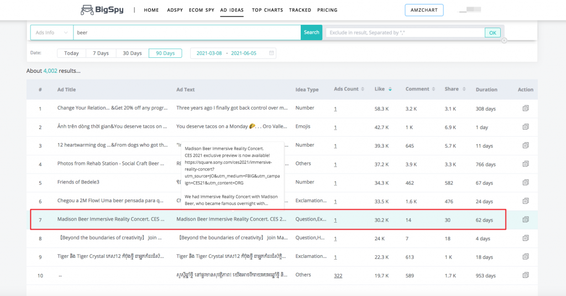Screen dimensions: 566x296
Task: Open action icon for row 10
Action: click(x=526, y=275)
